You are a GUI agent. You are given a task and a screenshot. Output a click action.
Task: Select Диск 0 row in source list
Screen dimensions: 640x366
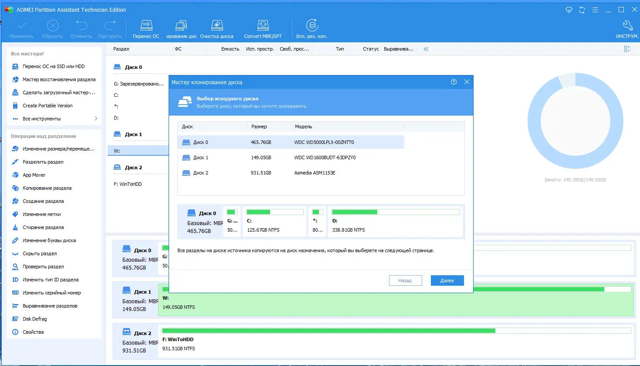(291, 142)
